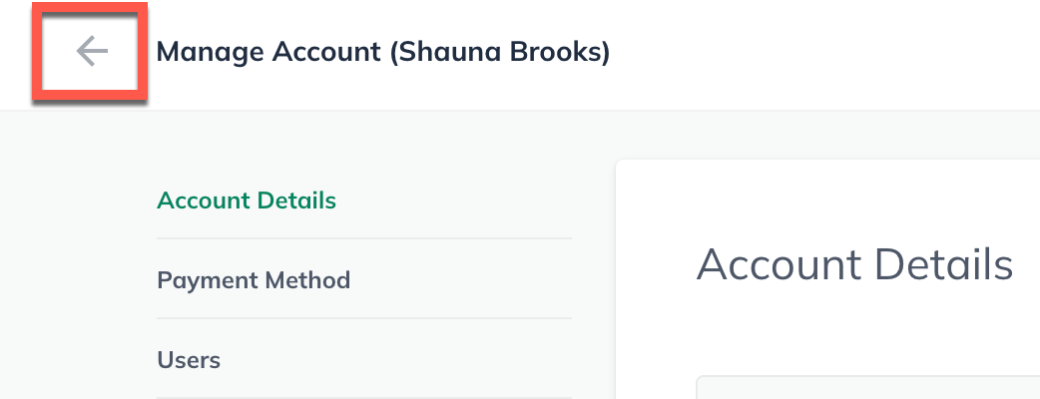This screenshot has height=399, width=1040.
Task: Select the Payment Method link
Action: 254,280
